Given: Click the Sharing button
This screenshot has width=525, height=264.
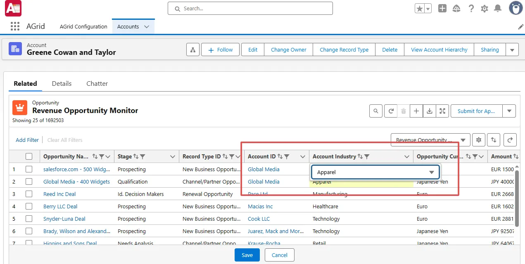Looking at the screenshot, I should point(490,50).
